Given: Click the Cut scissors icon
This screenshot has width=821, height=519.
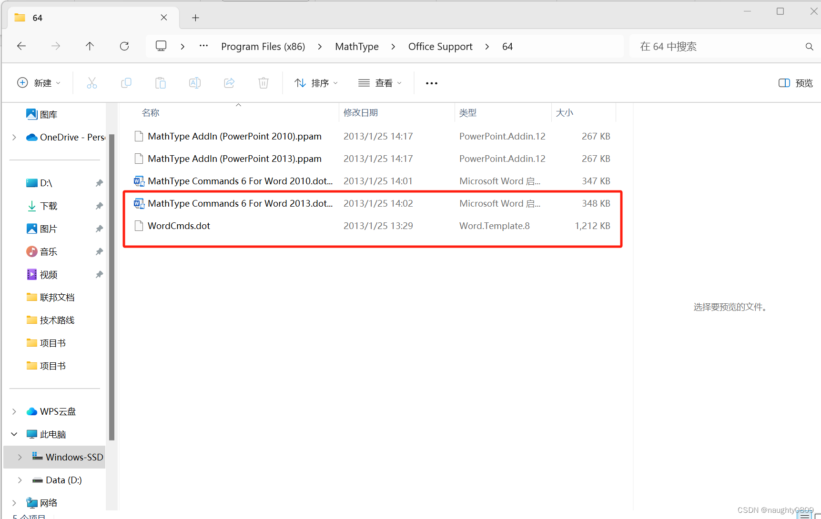Looking at the screenshot, I should click(x=92, y=83).
